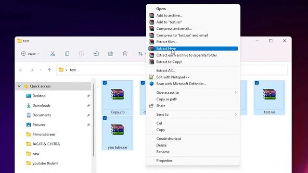308x173 pixels.
Task: Expand the Give access to submenu
Action: pos(193,93)
